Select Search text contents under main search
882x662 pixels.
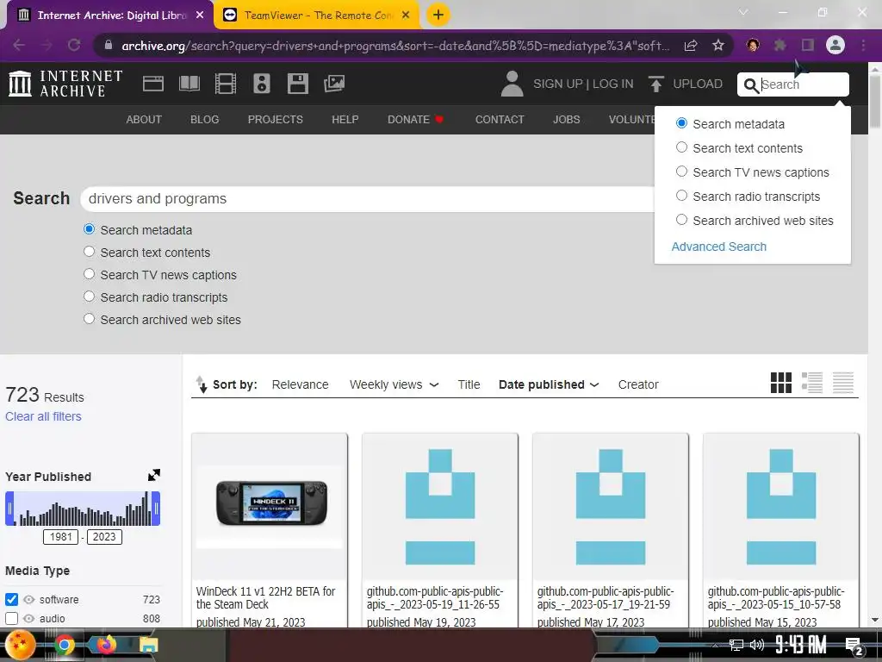pos(89,252)
